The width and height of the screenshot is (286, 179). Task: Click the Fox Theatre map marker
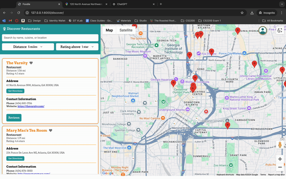199,53
